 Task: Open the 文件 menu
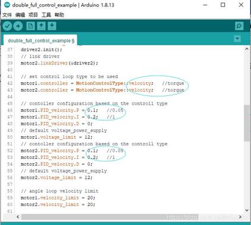tap(7, 15)
